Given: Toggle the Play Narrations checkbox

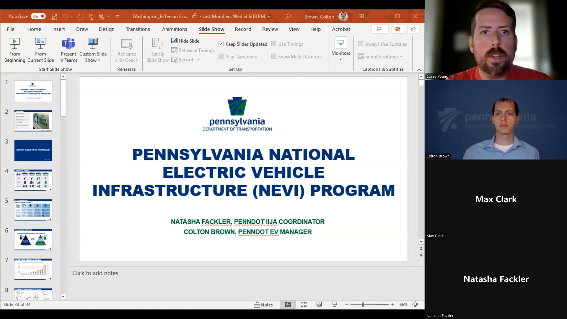Looking at the screenshot, I should (221, 56).
